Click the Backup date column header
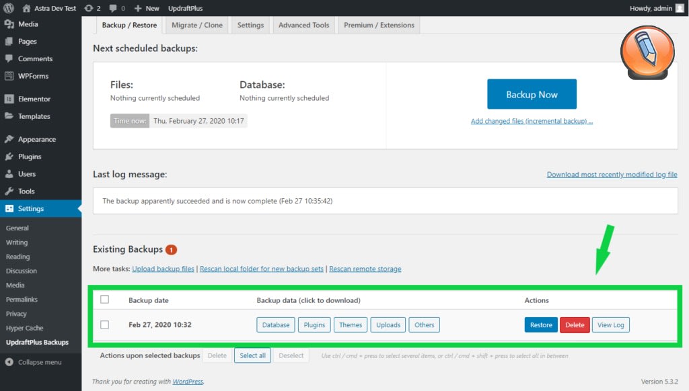689x391 pixels. click(x=149, y=300)
